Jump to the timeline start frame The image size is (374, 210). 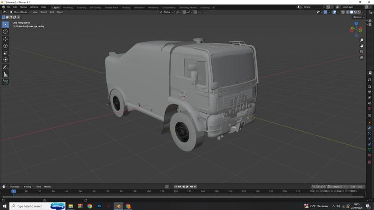176,187
